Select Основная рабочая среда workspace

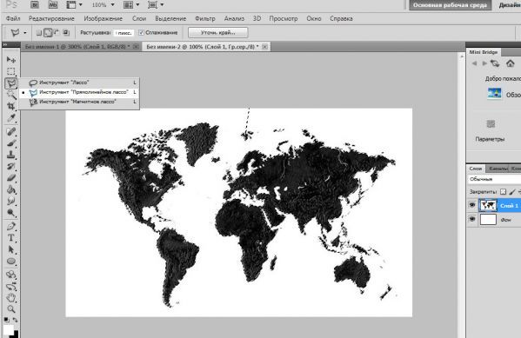point(450,5)
